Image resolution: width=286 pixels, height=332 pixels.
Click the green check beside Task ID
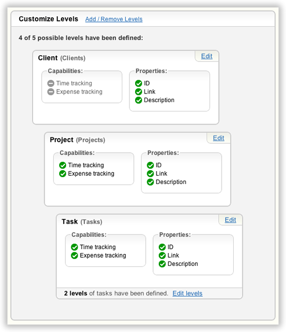click(x=162, y=247)
